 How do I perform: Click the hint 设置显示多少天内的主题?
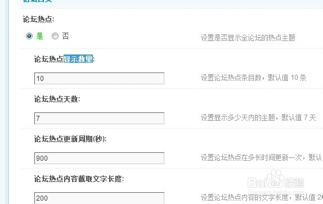pos(238,117)
